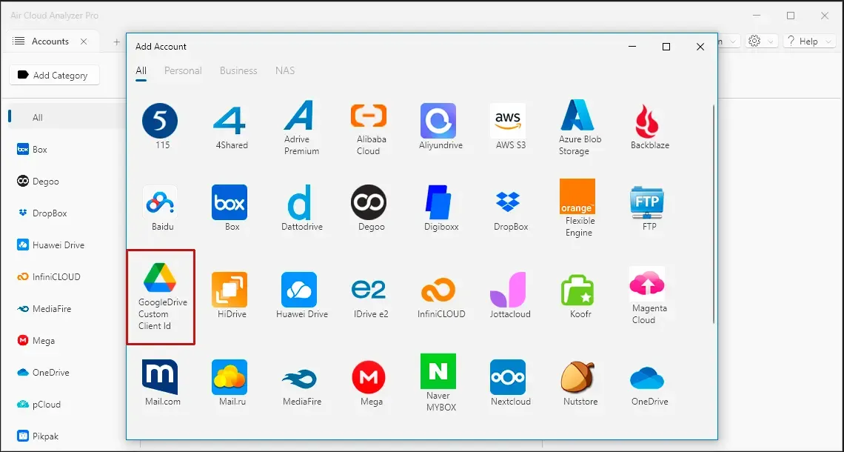
Task: Choose the Dattodrive provider
Action: tap(299, 202)
